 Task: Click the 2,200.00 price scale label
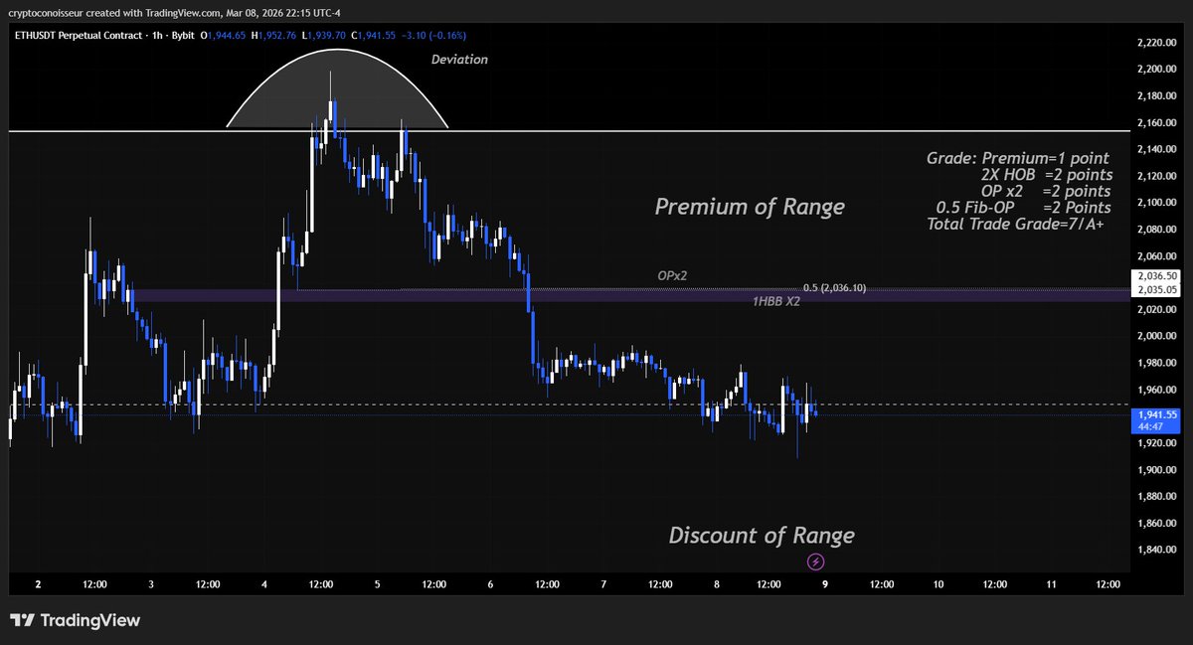(1156, 70)
